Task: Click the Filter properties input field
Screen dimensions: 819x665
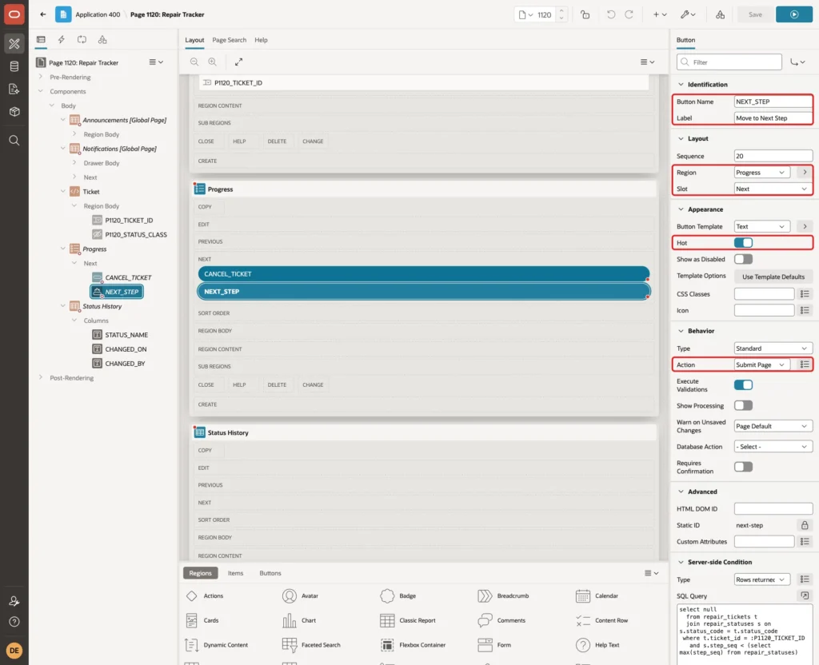Action: [729, 62]
